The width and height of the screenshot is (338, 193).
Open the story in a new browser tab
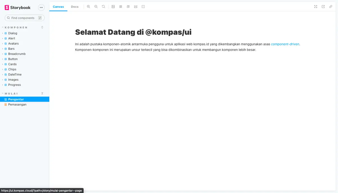323,6
